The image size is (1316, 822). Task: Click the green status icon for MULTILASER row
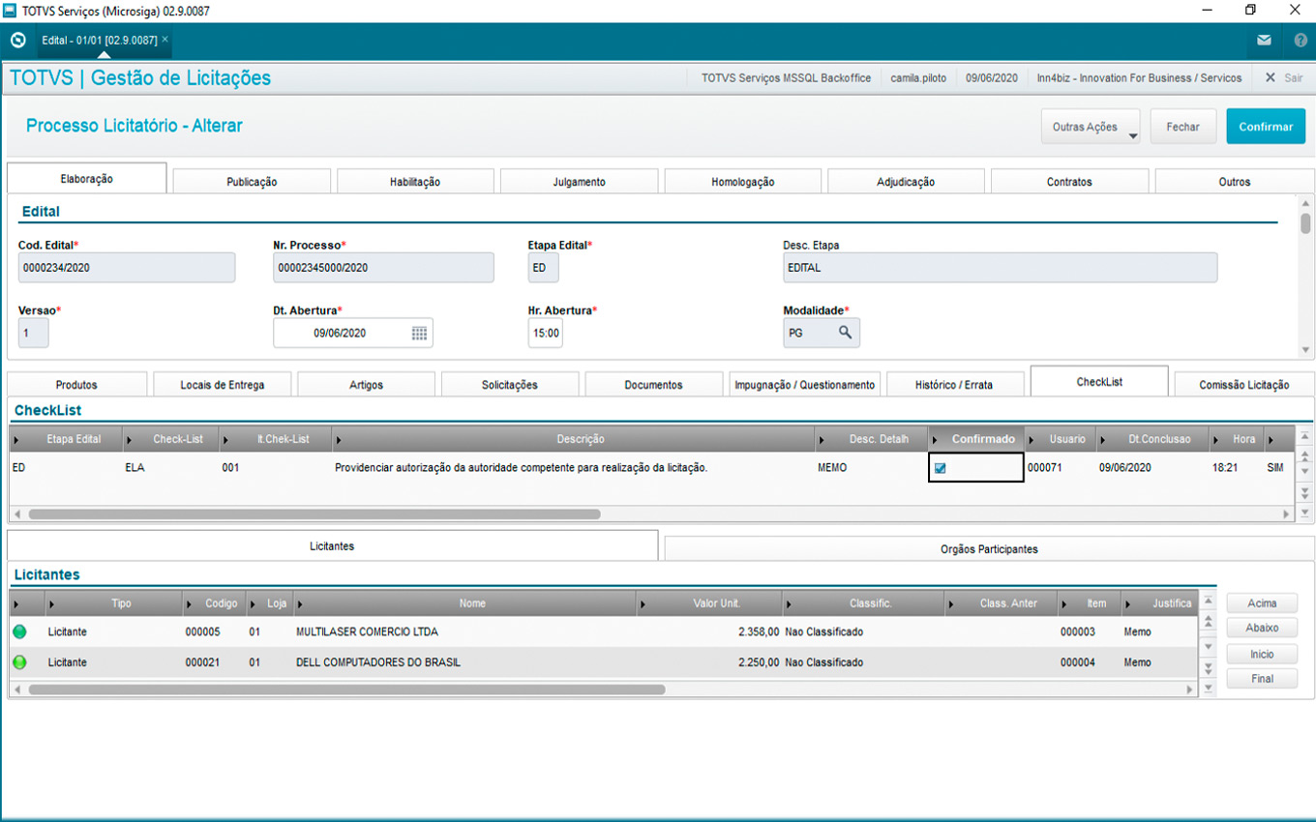coord(19,631)
